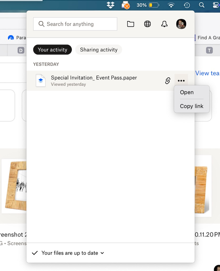Click the Paper document file icon
This screenshot has width=220, height=271.
pos(41,80)
